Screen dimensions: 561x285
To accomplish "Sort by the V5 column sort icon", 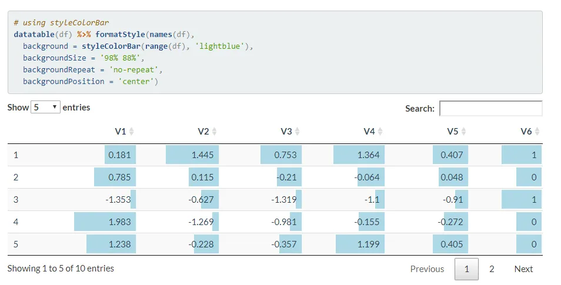I will click(464, 132).
